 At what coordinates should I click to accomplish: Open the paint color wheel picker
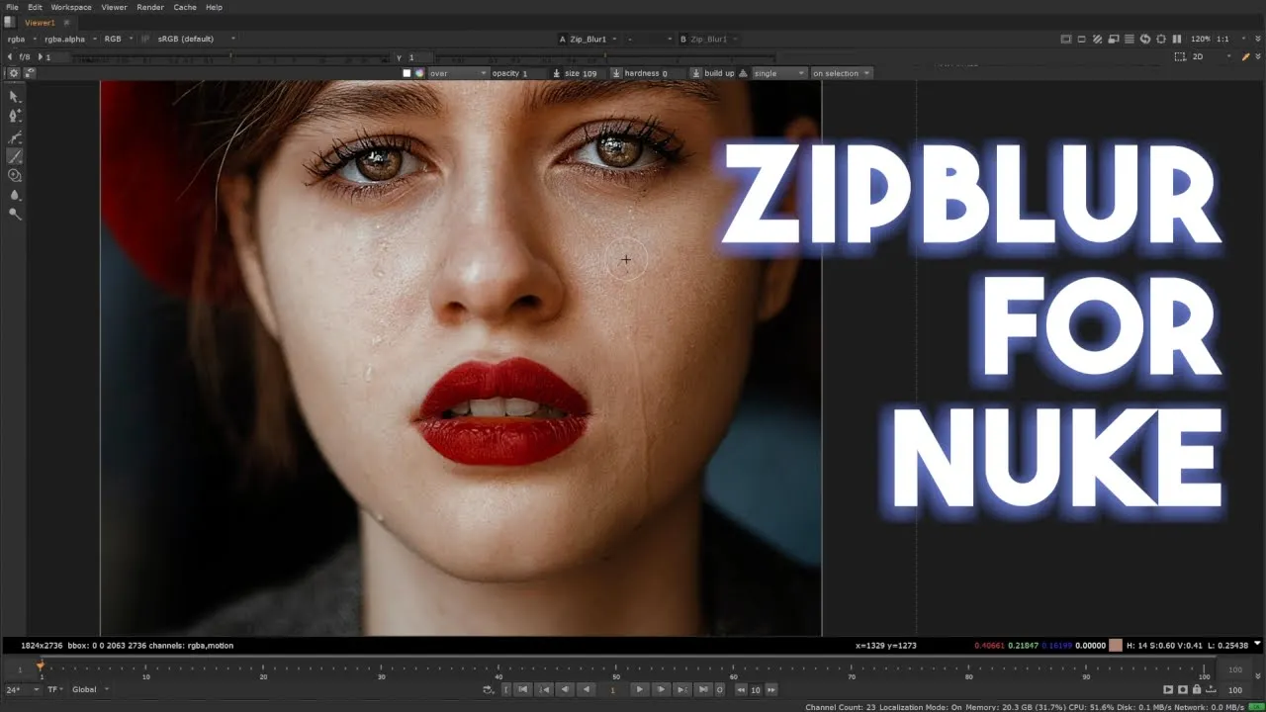click(x=419, y=73)
